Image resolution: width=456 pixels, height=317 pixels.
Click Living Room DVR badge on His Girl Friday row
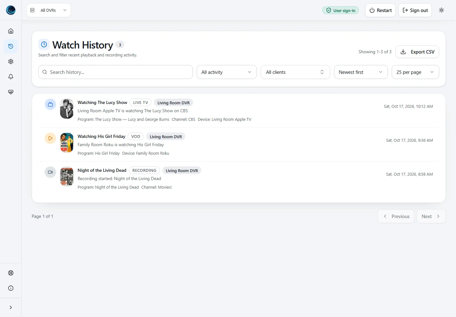pyautogui.click(x=166, y=137)
